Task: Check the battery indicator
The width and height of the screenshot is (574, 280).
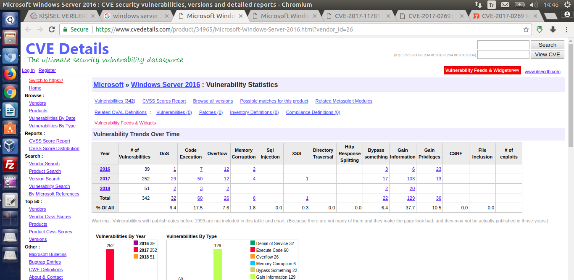Action: coord(520,5)
